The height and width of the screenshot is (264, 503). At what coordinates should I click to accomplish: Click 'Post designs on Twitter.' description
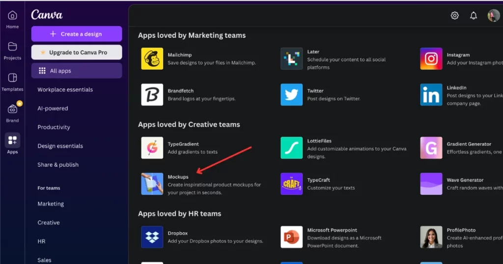(334, 99)
